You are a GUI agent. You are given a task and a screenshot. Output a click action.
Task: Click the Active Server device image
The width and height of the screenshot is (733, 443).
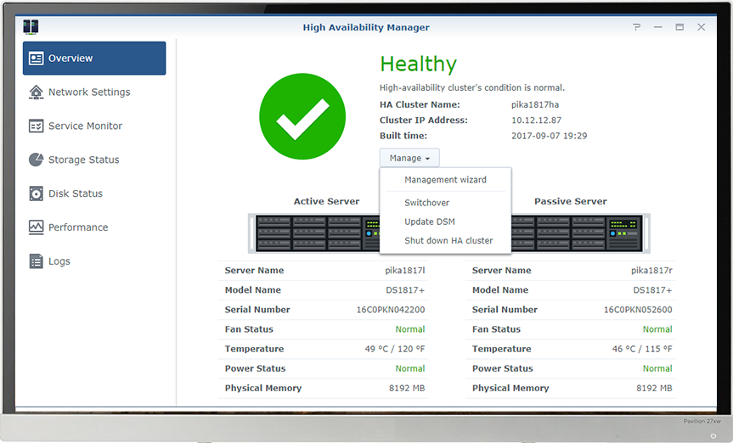(314, 233)
